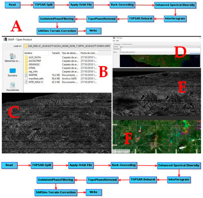203x198 pixels.
Task: Select the SARSim-Terrain-Correction node in graph A
Action: pyautogui.click(x=57, y=31)
